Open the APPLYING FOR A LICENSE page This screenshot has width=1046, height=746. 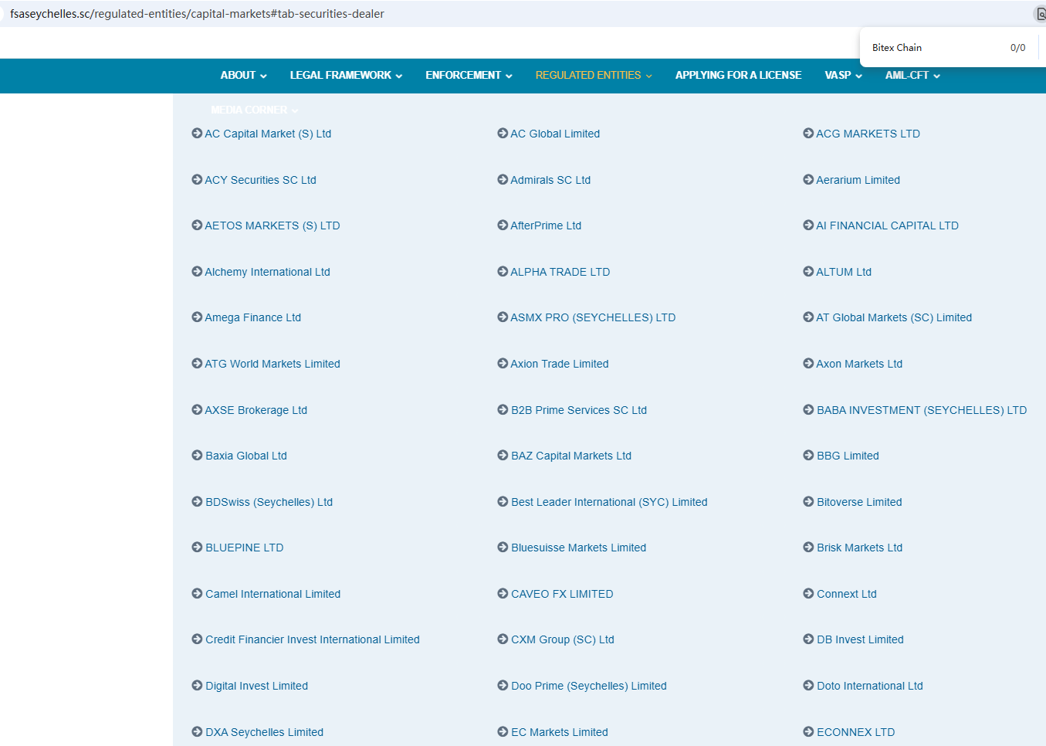[x=738, y=75]
